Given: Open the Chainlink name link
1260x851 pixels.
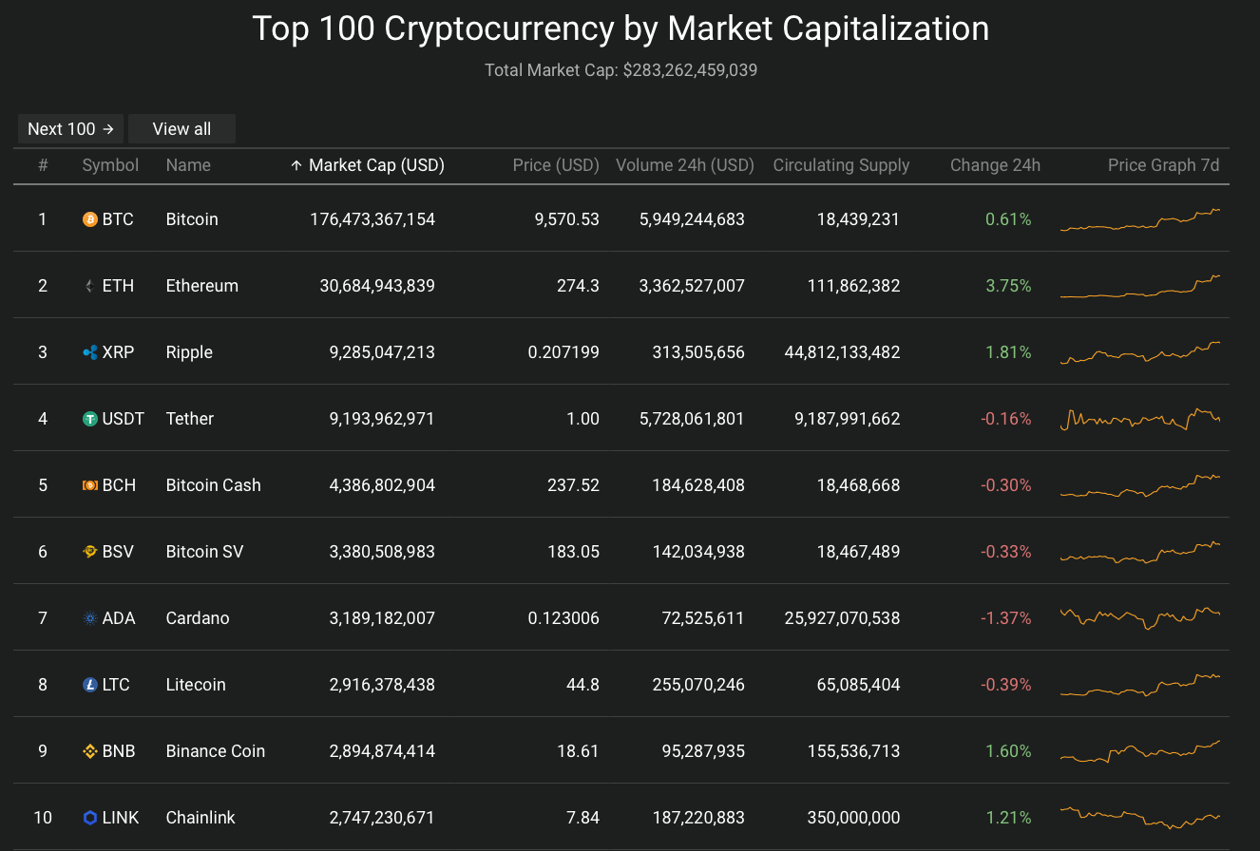Looking at the screenshot, I should pos(200,818).
